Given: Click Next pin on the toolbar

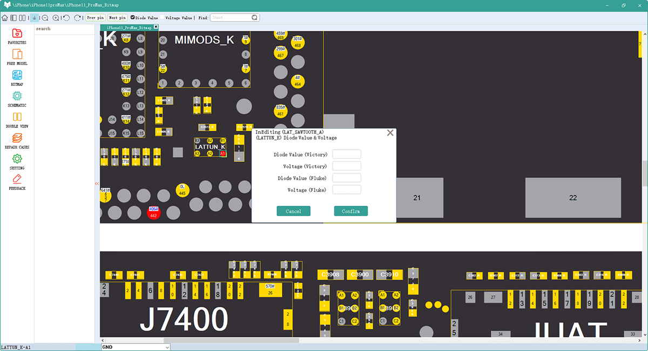Looking at the screenshot, I should pyautogui.click(x=117, y=17).
